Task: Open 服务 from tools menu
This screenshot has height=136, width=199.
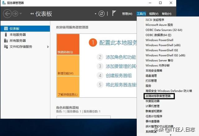Action: click(148, 86)
